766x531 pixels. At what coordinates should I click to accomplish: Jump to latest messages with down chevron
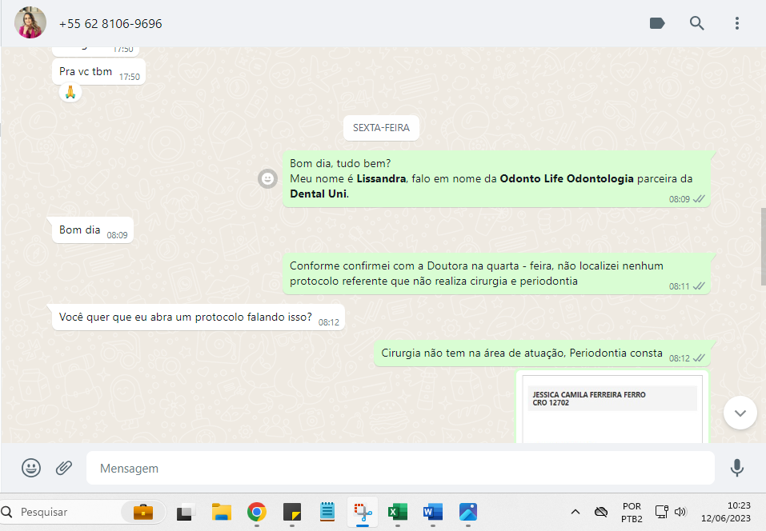[x=740, y=413]
